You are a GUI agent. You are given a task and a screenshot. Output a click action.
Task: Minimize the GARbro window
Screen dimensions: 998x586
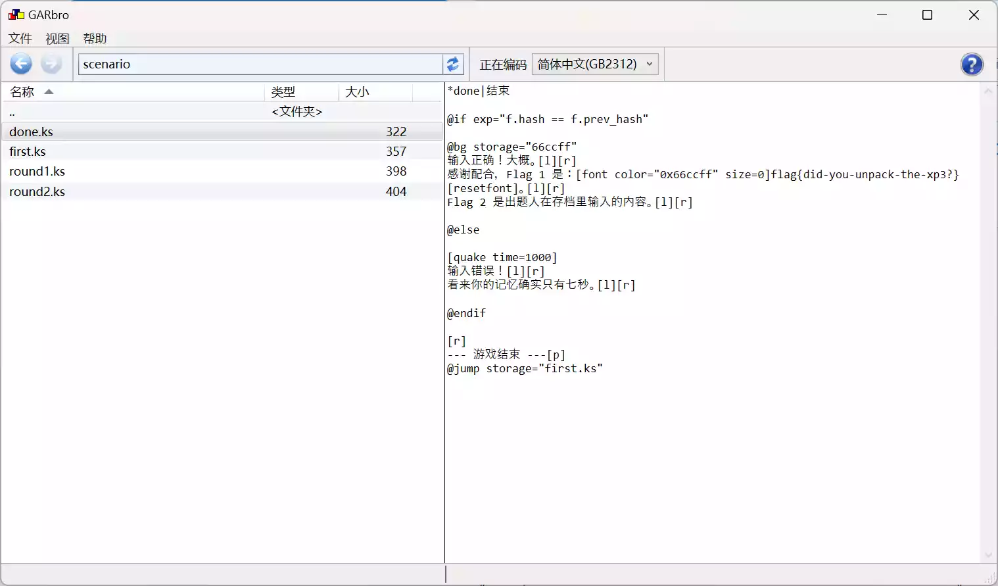click(882, 14)
